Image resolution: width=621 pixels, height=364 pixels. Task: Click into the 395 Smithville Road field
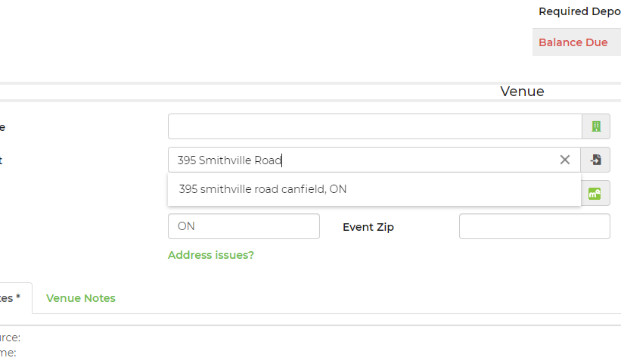(363, 160)
